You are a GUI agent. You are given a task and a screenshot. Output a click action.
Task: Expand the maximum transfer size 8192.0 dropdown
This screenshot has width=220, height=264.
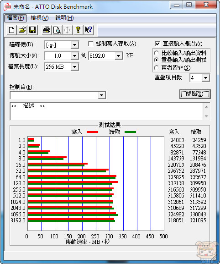pyautogui.click(x=119, y=56)
